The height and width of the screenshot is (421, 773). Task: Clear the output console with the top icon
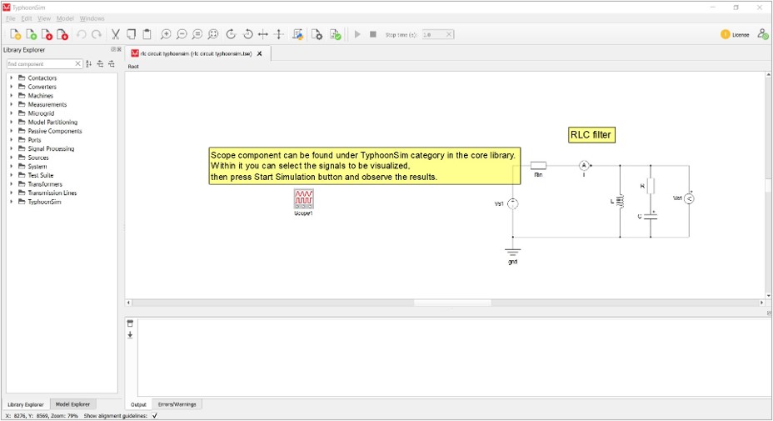click(x=130, y=323)
